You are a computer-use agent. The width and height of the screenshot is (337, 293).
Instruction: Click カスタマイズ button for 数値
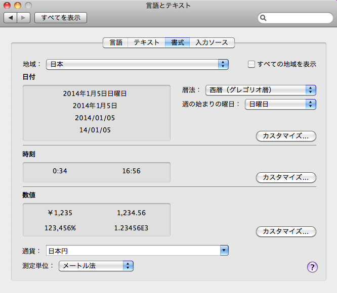286,231
